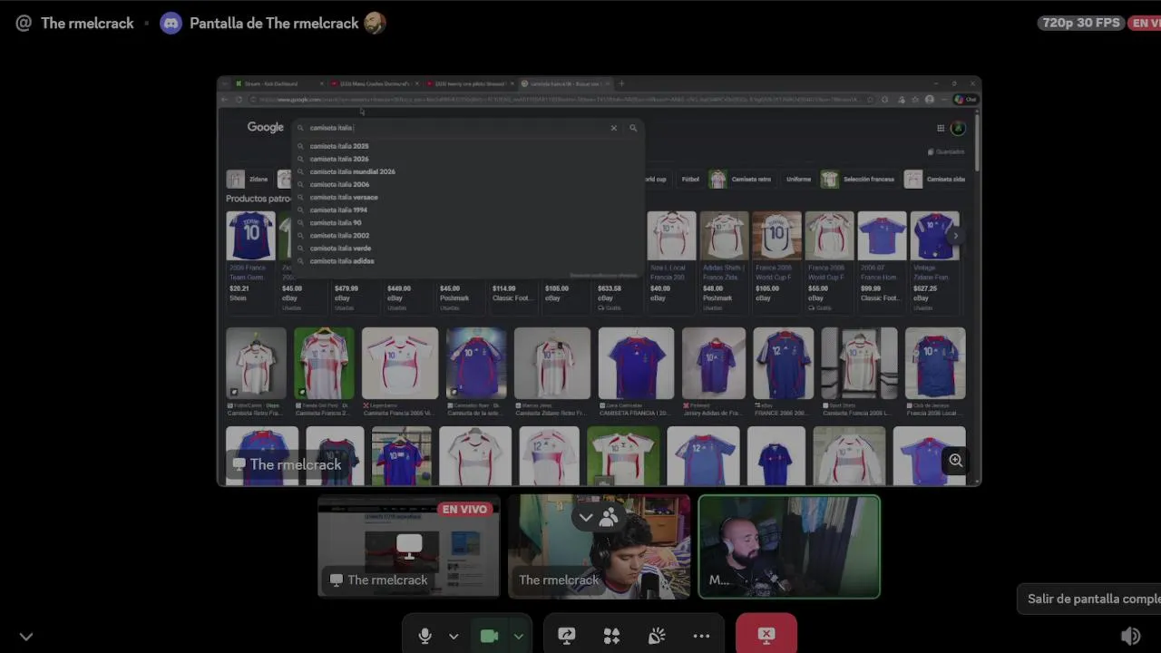This screenshot has height=653, width=1161.
Task: Click the browser back arrow in stream
Action: [225, 100]
